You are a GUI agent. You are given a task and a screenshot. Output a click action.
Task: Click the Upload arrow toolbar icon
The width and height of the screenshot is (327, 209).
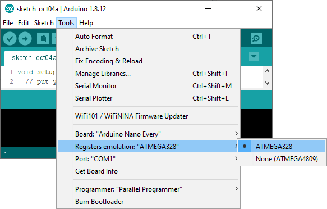[25, 39]
